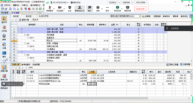The image size is (193, 103).
Task: Switch to the 设备购置 tab
Action: click(36, 65)
